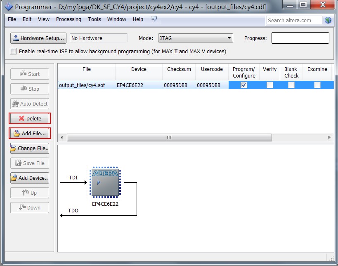Open the Processing menu
338x266 pixels.
pos(69,19)
